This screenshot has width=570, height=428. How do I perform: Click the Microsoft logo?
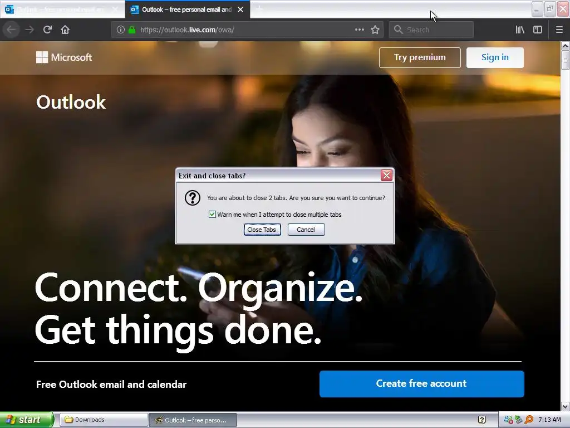click(64, 57)
